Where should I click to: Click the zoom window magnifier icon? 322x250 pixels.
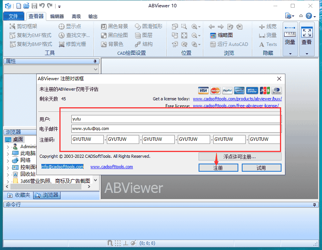click(x=184, y=27)
